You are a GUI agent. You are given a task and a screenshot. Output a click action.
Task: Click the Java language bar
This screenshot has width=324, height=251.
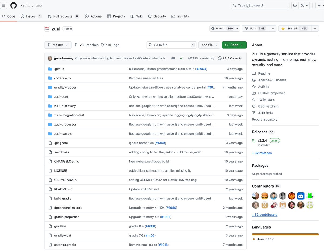[285, 234]
